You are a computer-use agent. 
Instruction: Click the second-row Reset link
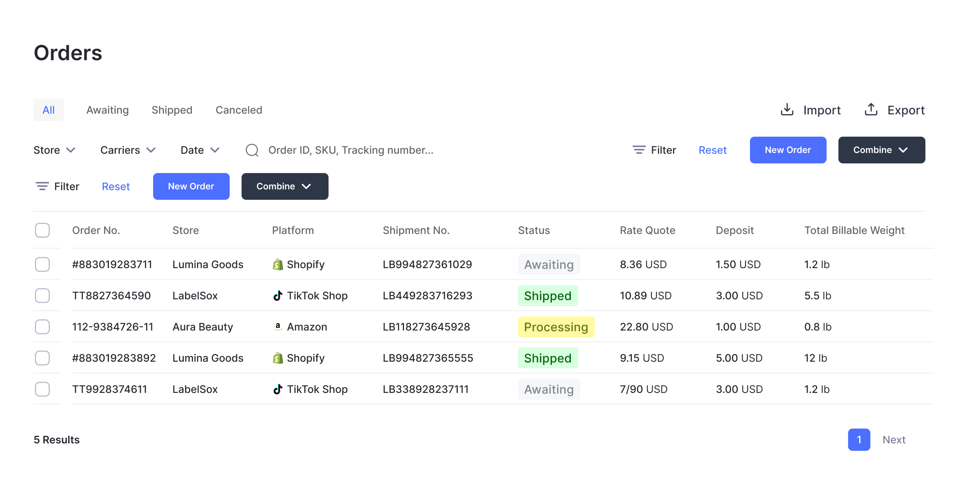116,186
